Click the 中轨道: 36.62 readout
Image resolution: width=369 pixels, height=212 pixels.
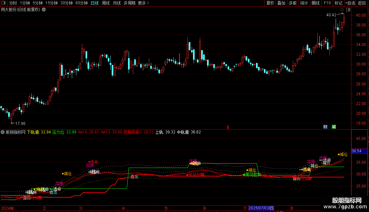tap(189, 132)
